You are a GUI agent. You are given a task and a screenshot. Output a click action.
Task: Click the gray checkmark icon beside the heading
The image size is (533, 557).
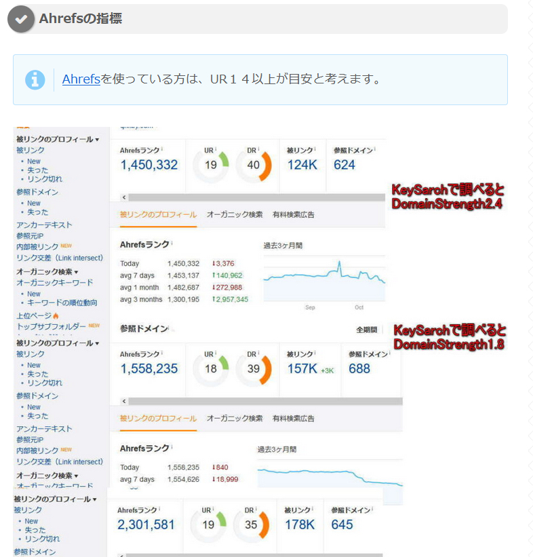tap(21, 19)
